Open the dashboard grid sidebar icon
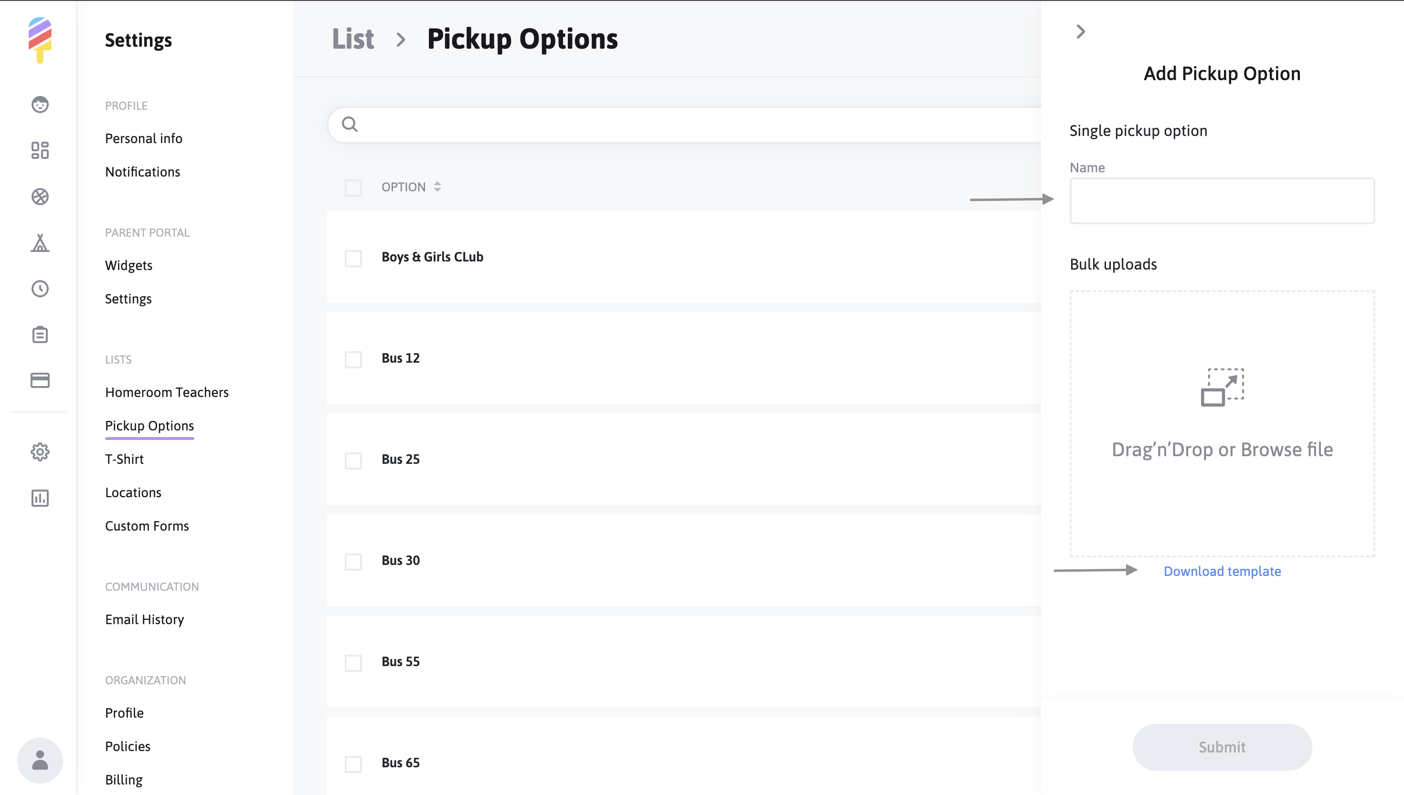Image resolution: width=1404 pixels, height=795 pixels. point(40,150)
